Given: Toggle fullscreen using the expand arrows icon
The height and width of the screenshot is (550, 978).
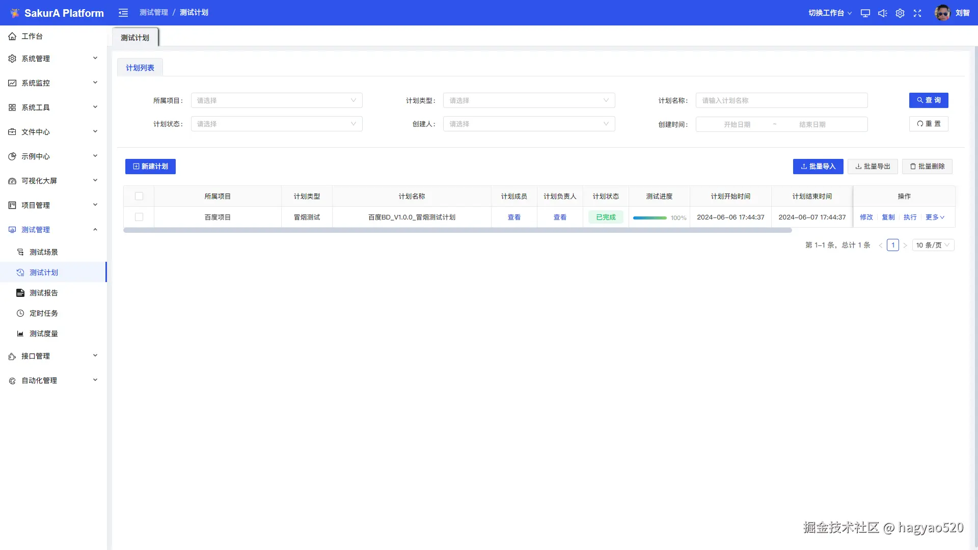Looking at the screenshot, I should click(x=917, y=13).
